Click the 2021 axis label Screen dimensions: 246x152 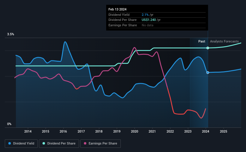tap(152, 131)
